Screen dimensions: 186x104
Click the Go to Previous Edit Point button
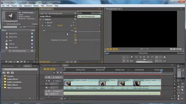click(x=136, y=57)
